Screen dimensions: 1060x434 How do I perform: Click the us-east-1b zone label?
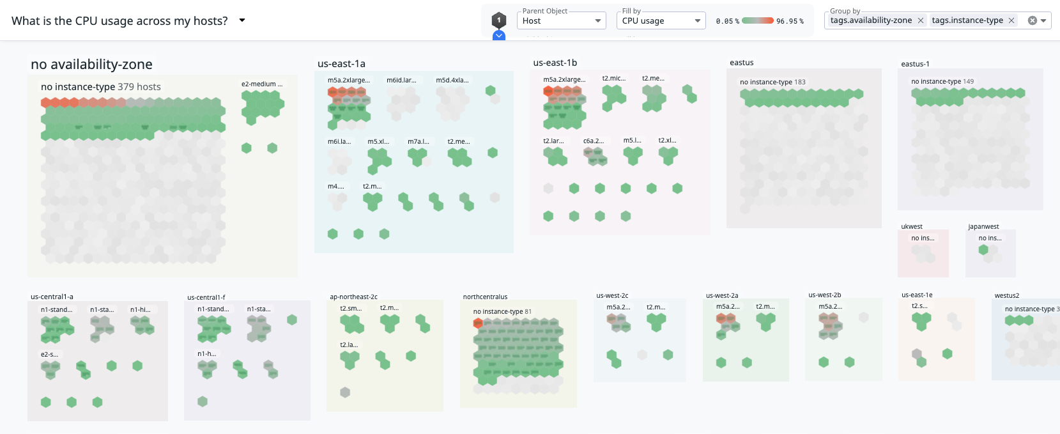(x=555, y=63)
